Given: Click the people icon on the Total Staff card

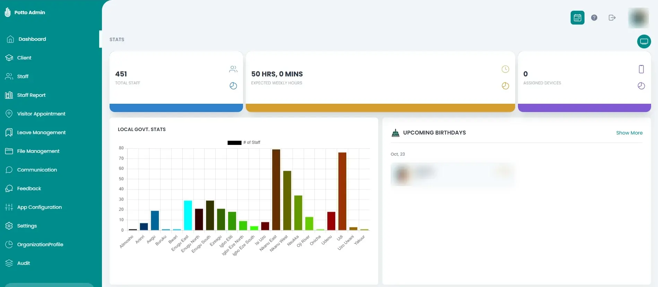Looking at the screenshot, I should click(x=233, y=69).
